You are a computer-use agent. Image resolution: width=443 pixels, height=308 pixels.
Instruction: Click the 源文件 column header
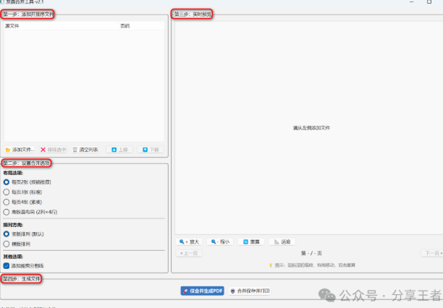tap(12, 26)
